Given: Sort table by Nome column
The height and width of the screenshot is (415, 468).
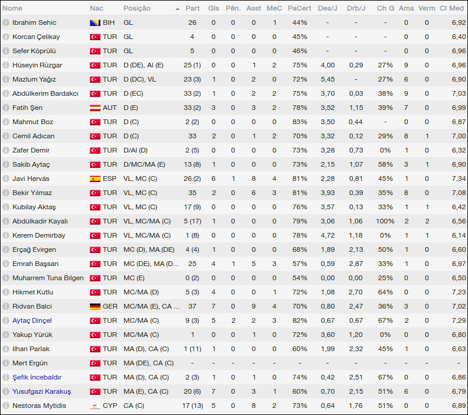Looking at the screenshot, I should [x=13, y=8].
